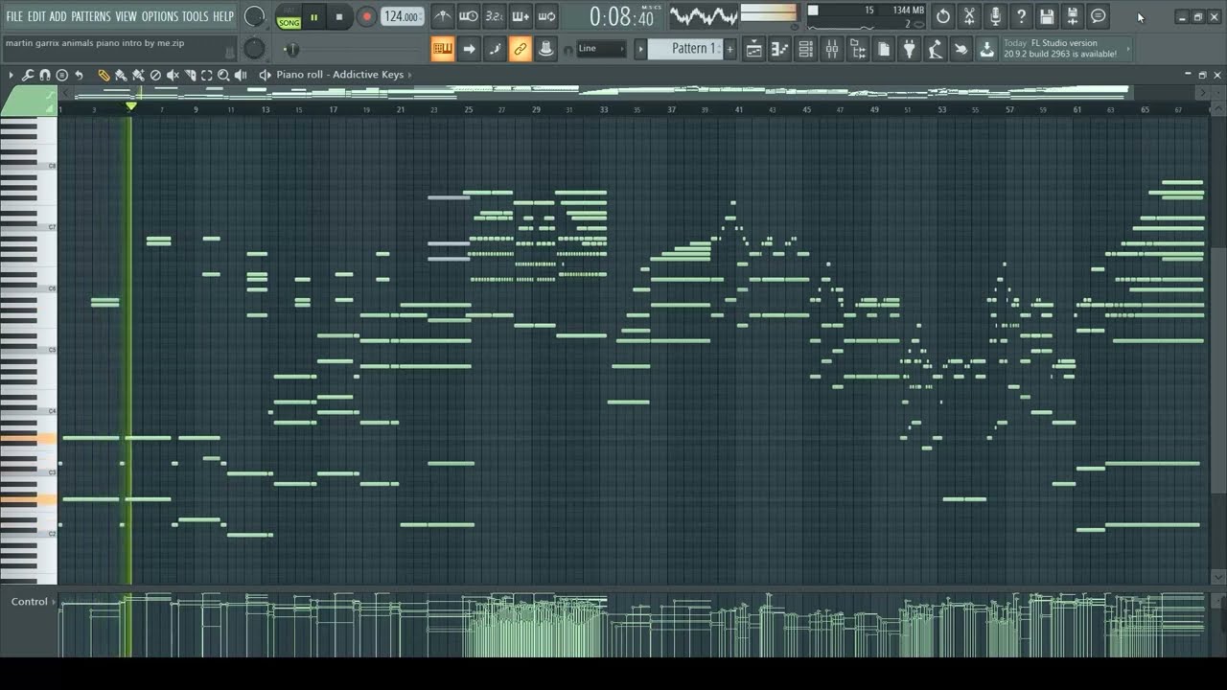Toggle the metronome icon
1227x690 pixels.
tap(442, 16)
